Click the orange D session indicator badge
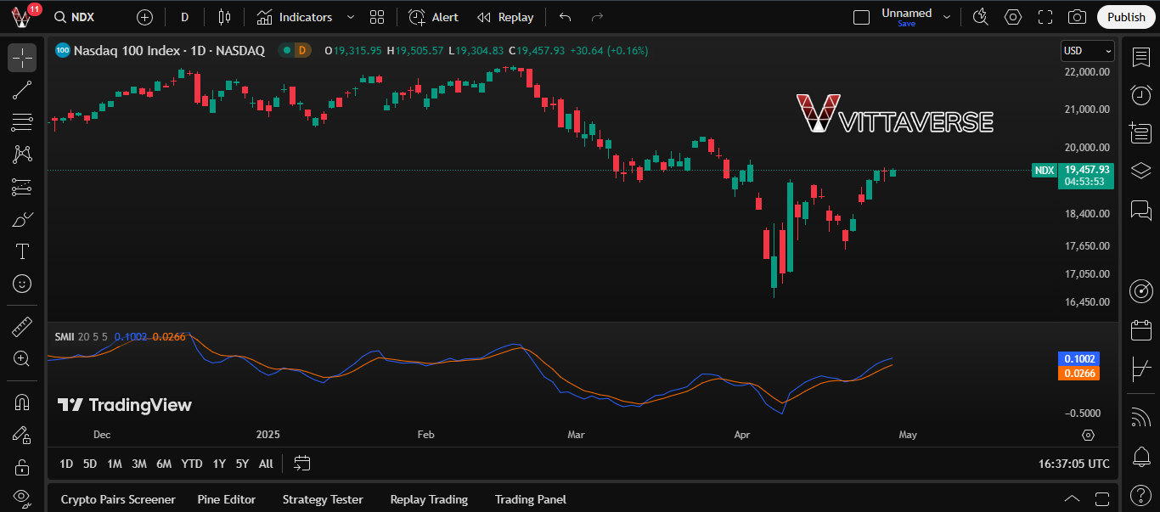The height and width of the screenshot is (512, 1160). coord(301,51)
